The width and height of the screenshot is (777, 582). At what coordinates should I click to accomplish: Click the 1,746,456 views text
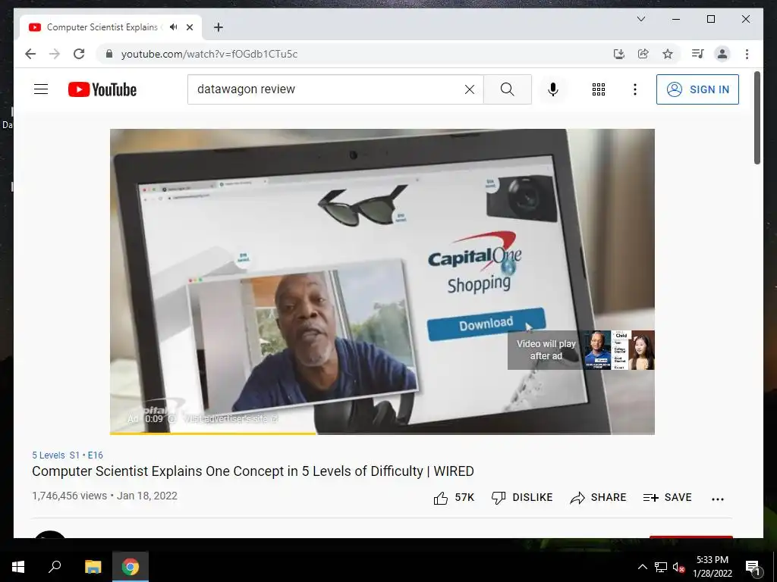tap(69, 496)
